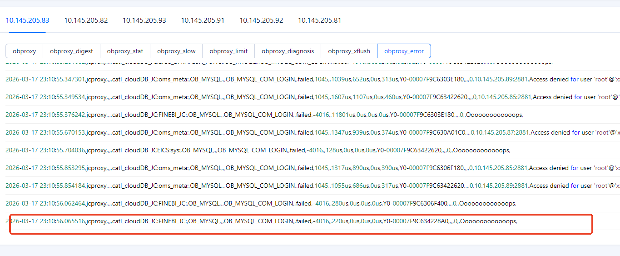The image size is (620, 256).
Task: Switch to the obproxy_stat log
Action: [x=125, y=51]
